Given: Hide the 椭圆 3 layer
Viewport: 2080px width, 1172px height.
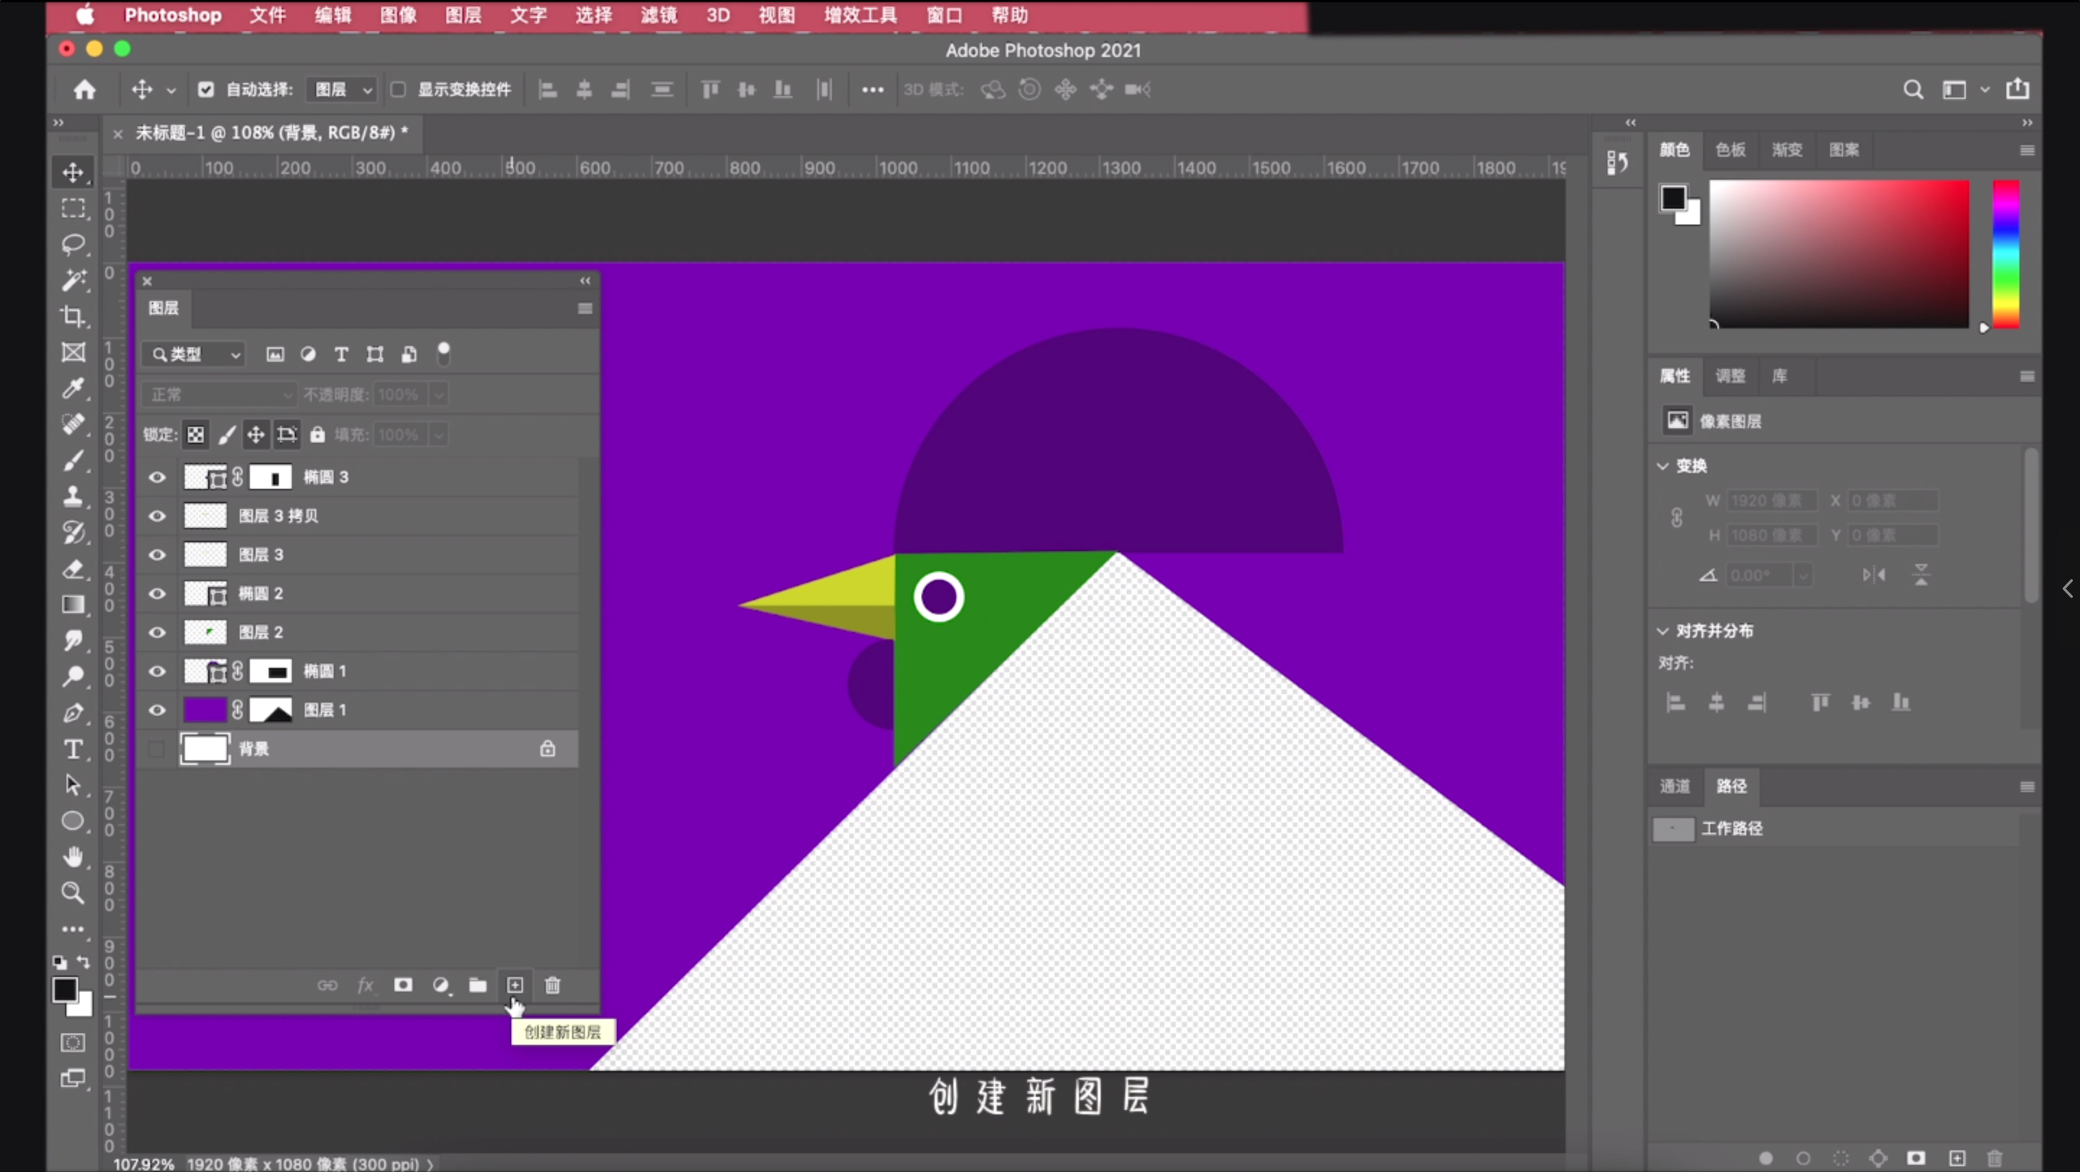Looking at the screenshot, I should click(x=157, y=477).
